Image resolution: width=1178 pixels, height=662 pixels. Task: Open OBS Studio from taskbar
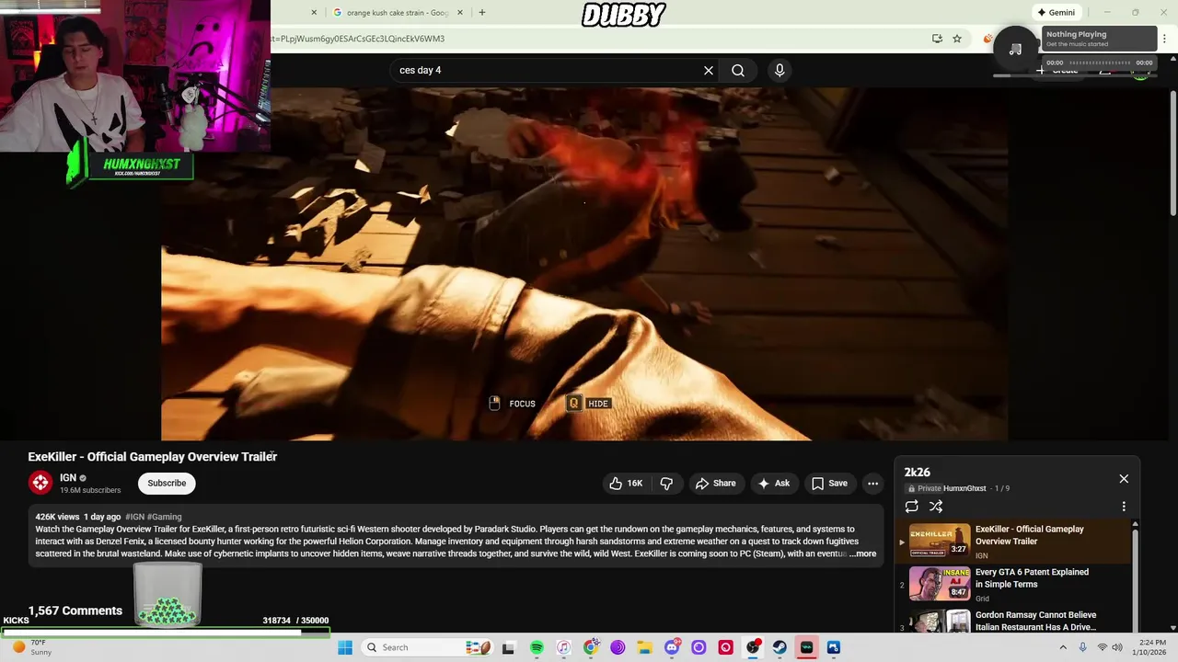(x=753, y=647)
